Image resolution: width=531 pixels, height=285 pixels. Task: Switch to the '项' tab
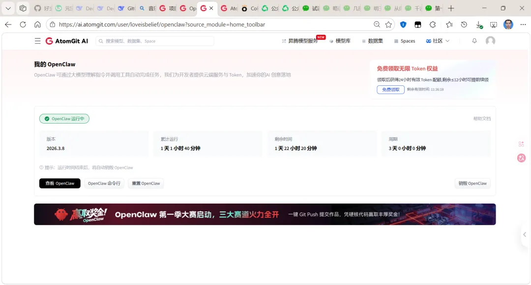(x=167, y=8)
